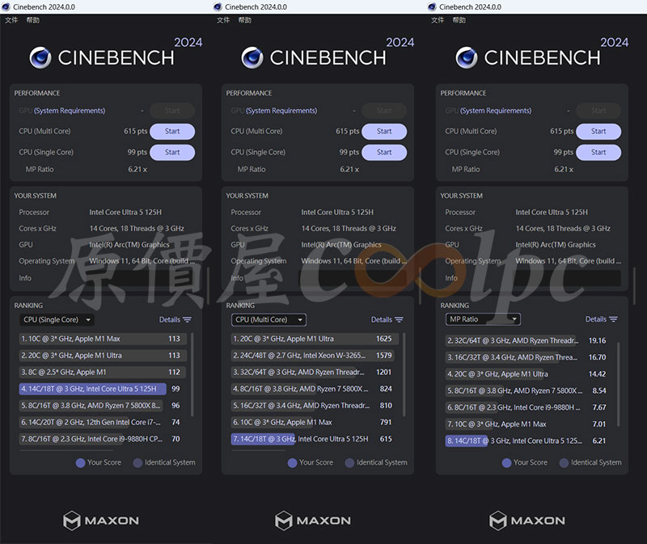Click title bar Cinebench icon, MP Ratio ranking window
This screenshot has width=647, height=544.
pyautogui.click(x=432, y=6)
